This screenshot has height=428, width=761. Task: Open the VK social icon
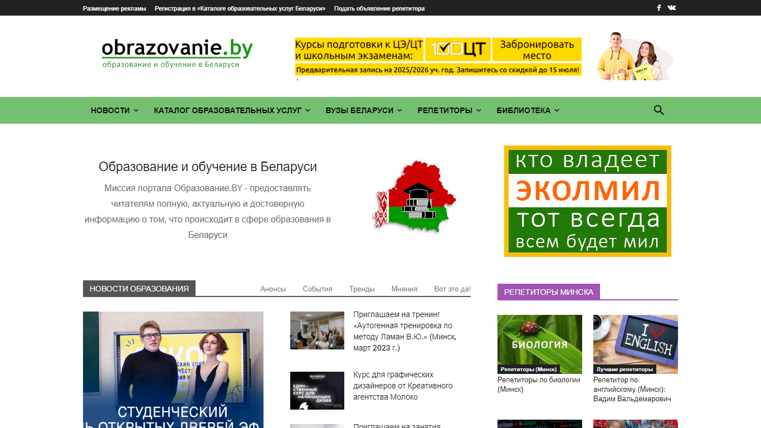[x=672, y=8]
